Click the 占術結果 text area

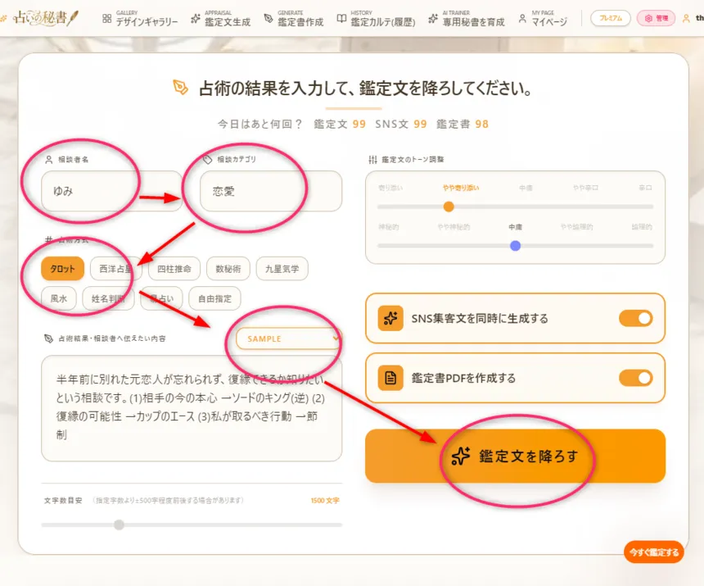click(192, 408)
